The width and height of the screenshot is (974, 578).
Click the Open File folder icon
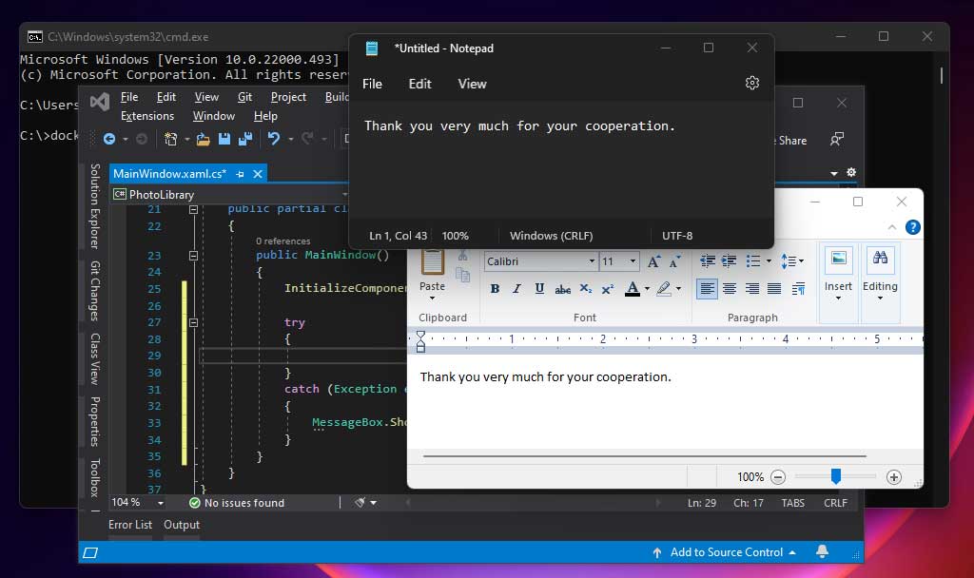tap(203, 139)
